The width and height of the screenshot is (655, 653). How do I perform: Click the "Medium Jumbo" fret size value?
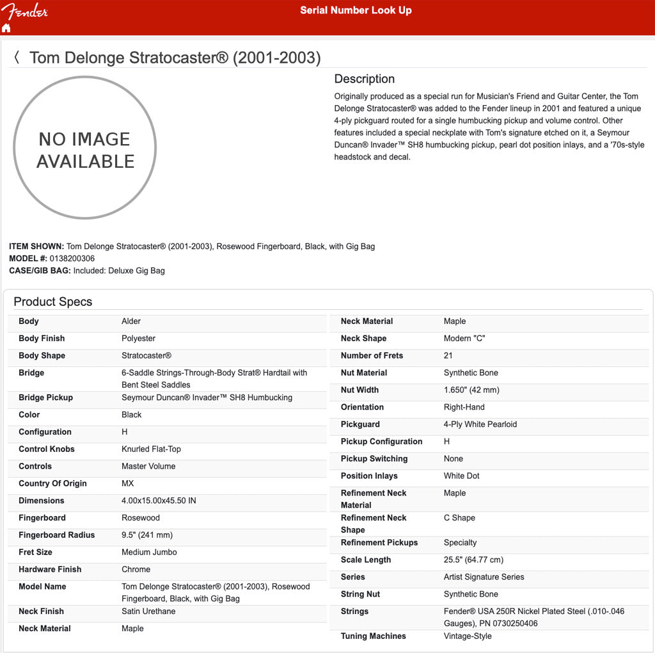pyautogui.click(x=149, y=552)
